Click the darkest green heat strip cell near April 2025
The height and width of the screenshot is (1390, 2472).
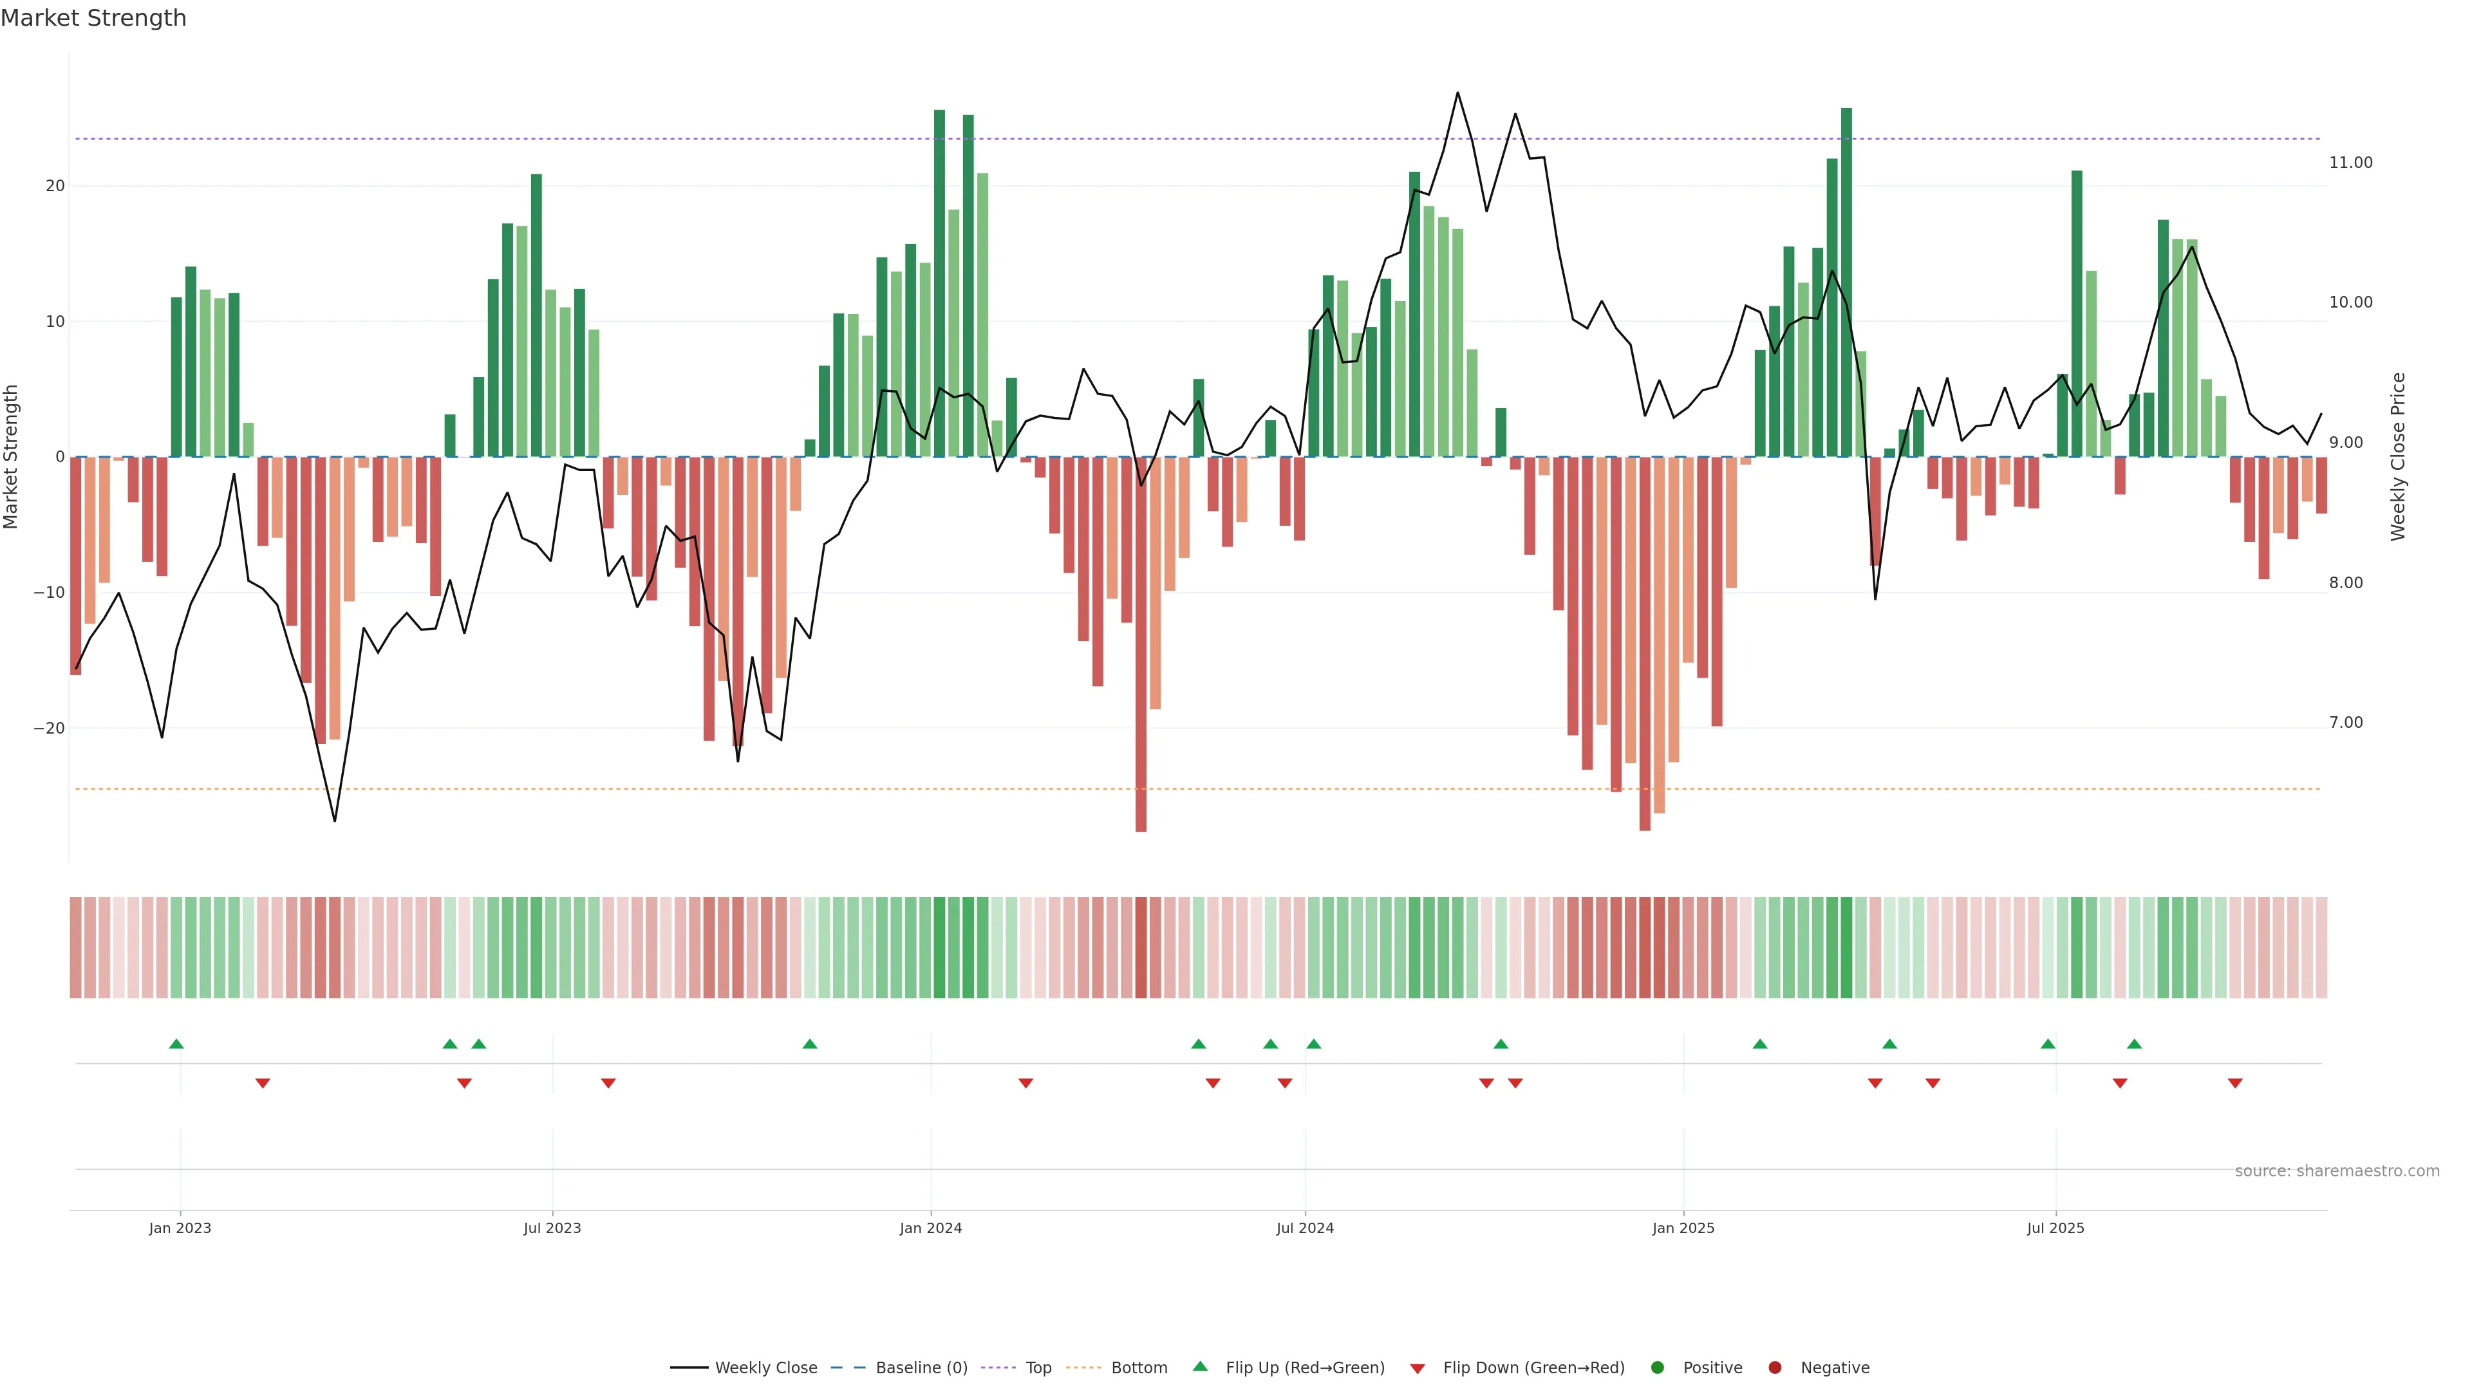[1846, 948]
